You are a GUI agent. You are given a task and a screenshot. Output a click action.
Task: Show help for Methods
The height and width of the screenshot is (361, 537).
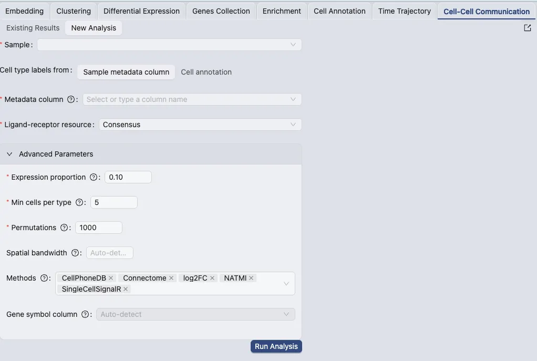[x=44, y=278]
